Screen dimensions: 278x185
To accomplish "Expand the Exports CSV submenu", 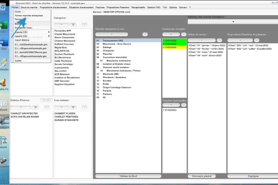I will 32,32.
